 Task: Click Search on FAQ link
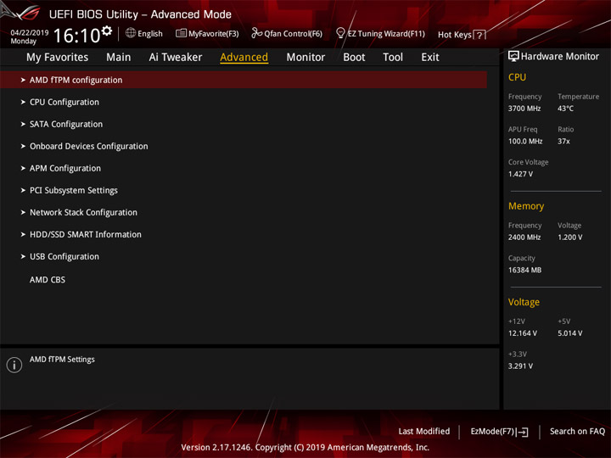tap(578, 432)
